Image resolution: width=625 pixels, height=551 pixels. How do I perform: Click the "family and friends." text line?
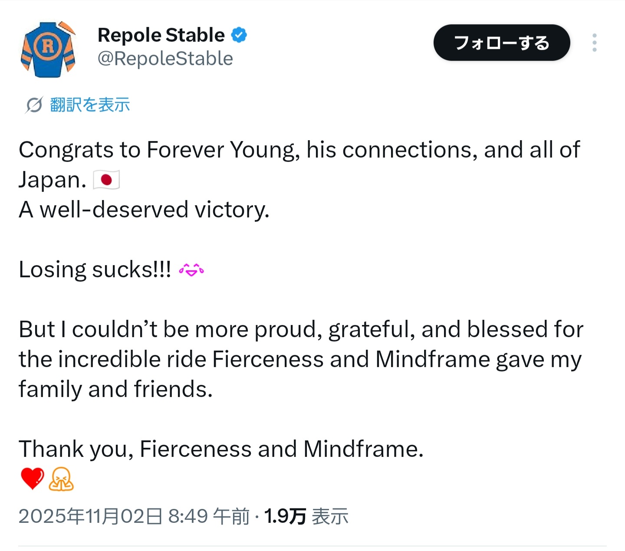(x=115, y=389)
